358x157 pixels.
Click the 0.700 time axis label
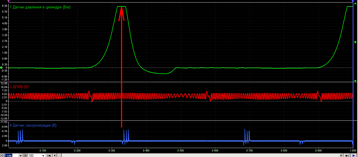tap(250, 150)
